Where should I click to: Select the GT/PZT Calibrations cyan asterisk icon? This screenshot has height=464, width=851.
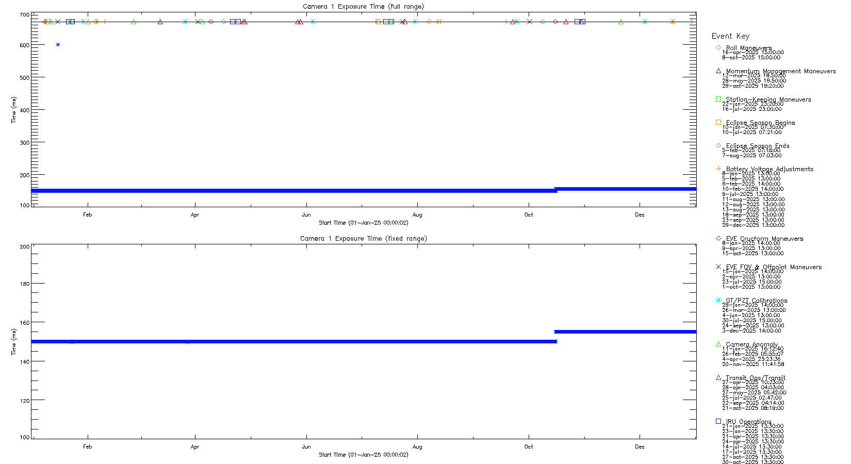tap(718, 300)
